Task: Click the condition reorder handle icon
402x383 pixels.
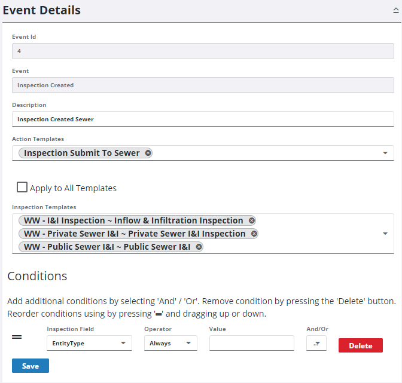Action: pyautogui.click(x=17, y=338)
